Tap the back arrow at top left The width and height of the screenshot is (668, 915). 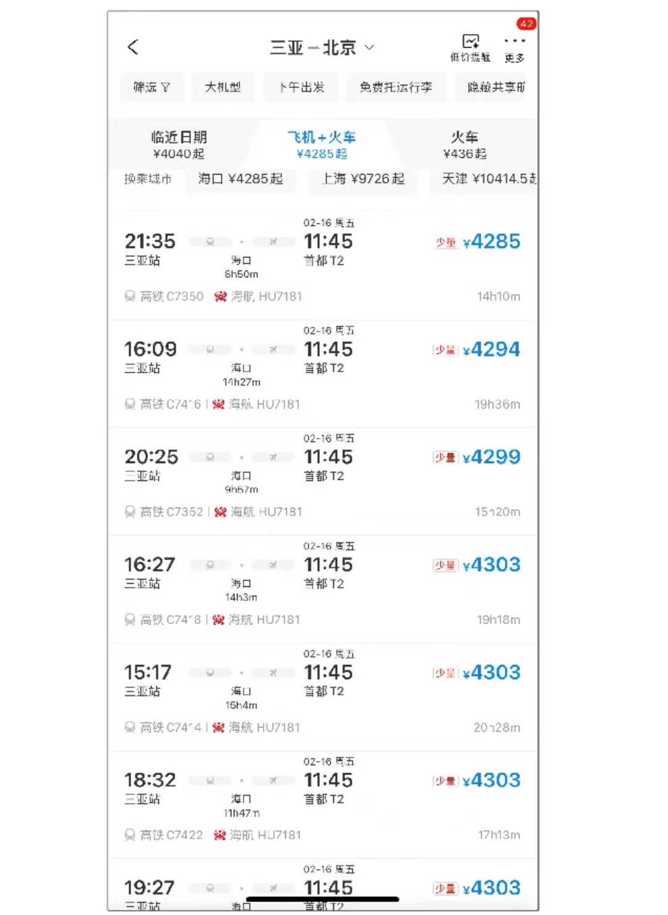[133, 47]
